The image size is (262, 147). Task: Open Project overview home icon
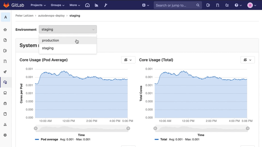(x=5, y=30)
